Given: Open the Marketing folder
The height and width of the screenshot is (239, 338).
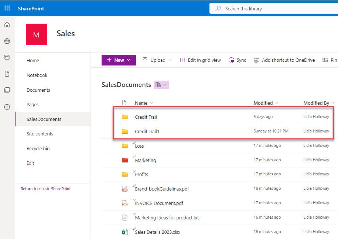Looking at the screenshot, I should tap(145, 161).
